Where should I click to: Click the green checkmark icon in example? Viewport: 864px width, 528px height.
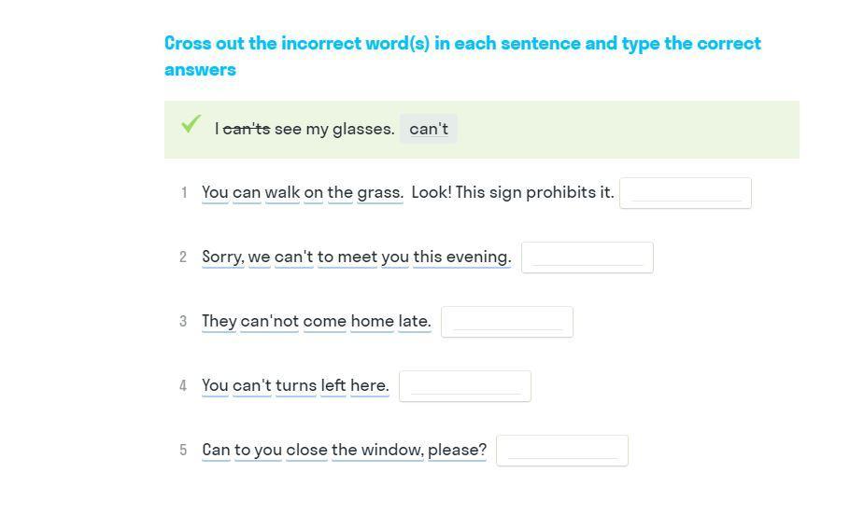[191, 124]
